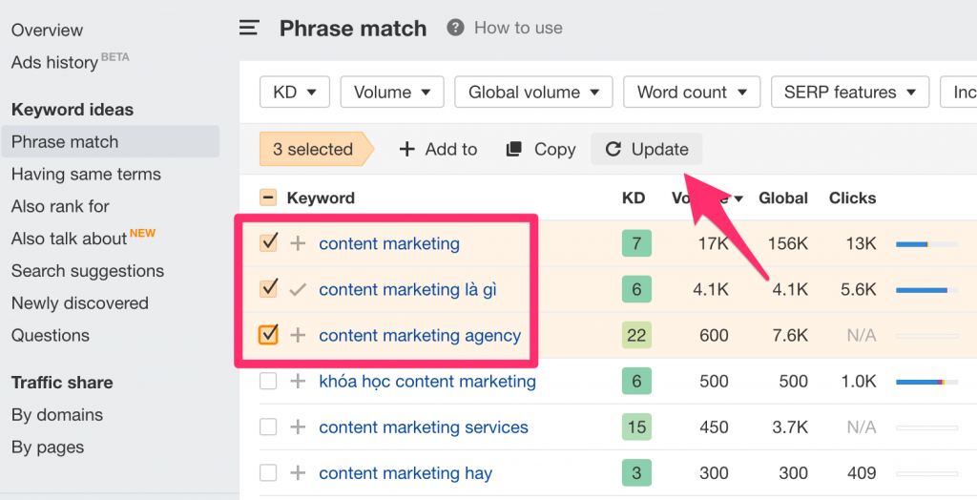Click plus icon beside khóa học content marketing
This screenshot has height=500, width=977.
298,381
